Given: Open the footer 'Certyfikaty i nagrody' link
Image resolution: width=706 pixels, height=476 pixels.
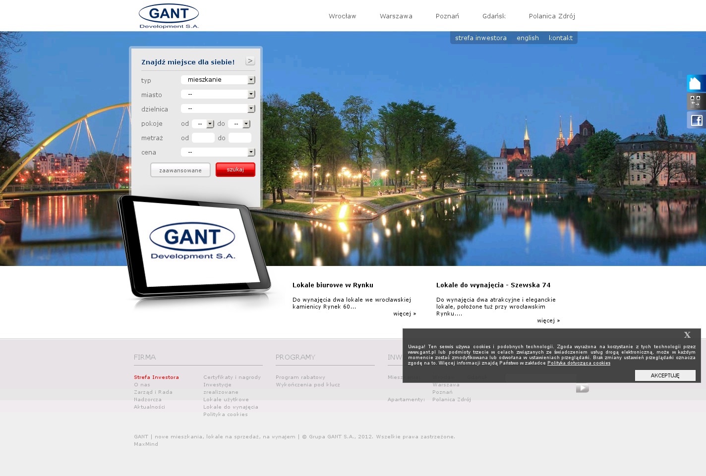Looking at the screenshot, I should click(232, 377).
